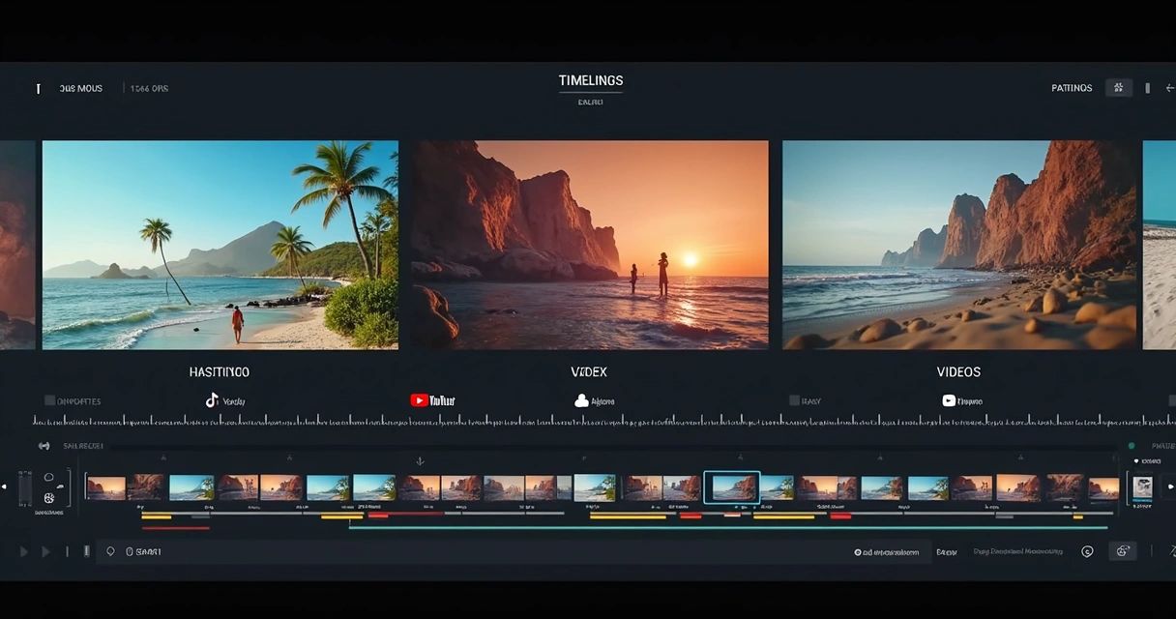
Task: Click the circular icon near bottom right
Action: pyautogui.click(x=1087, y=551)
